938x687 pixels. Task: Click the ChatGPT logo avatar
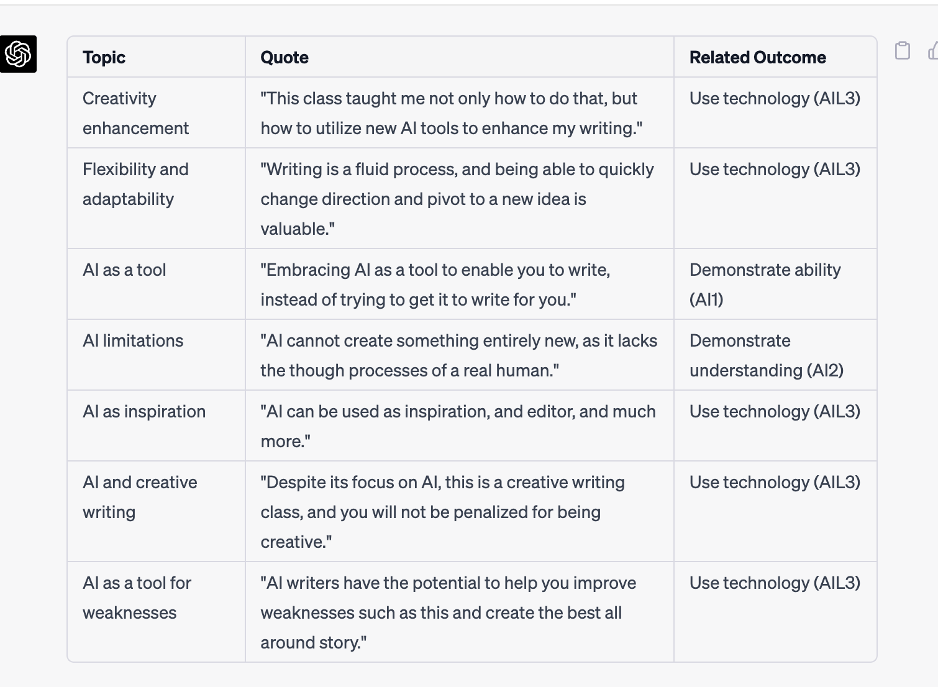18,54
